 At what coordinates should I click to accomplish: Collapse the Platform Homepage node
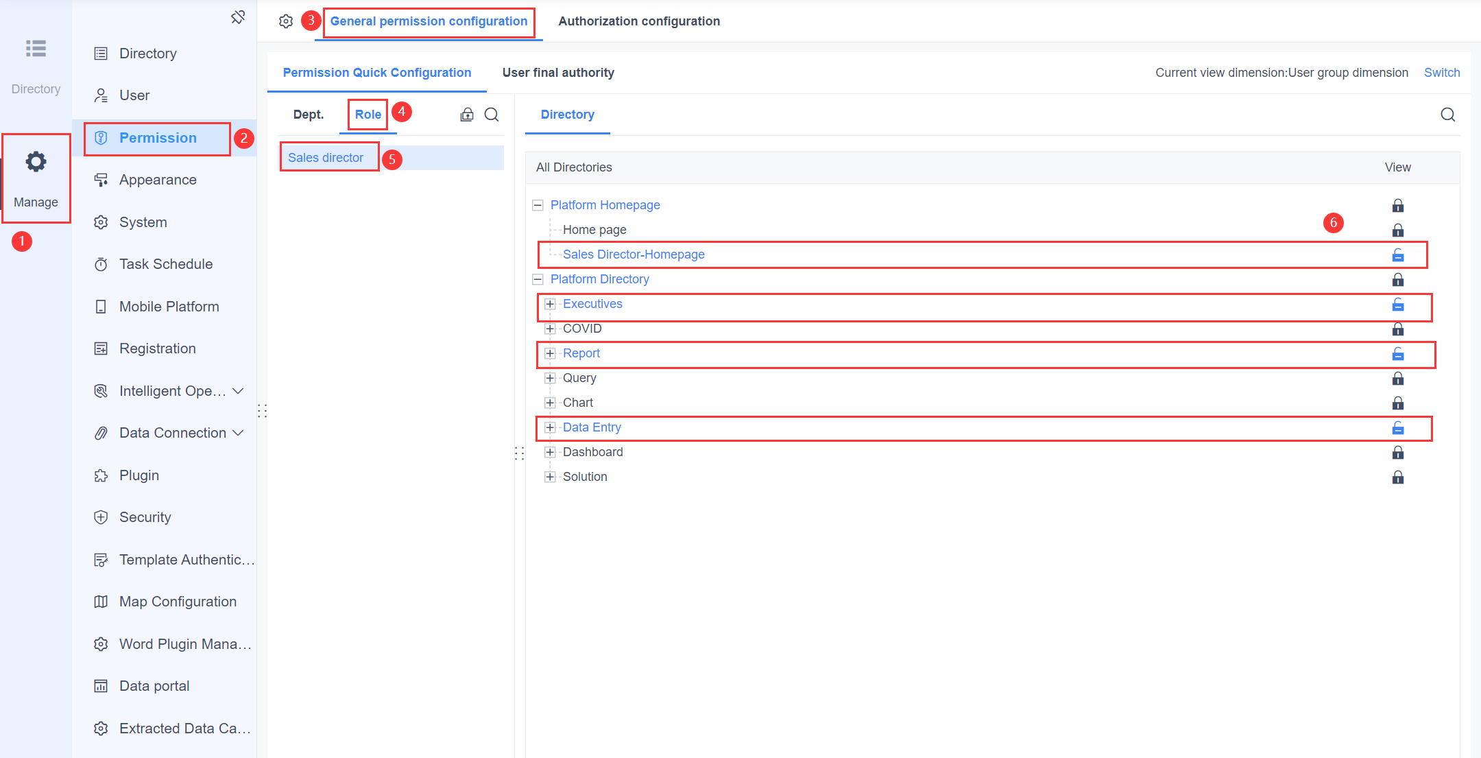coord(537,204)
